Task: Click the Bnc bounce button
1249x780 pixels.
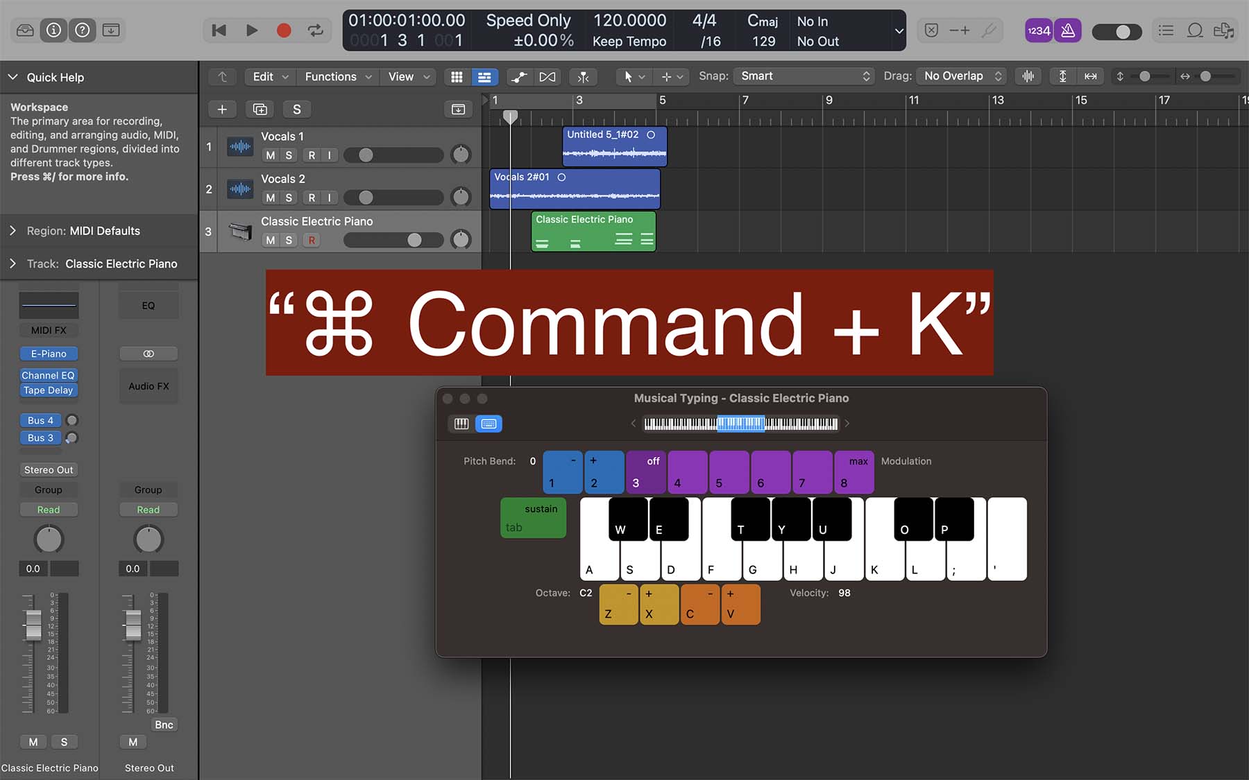Action: (x=164, y=725)
